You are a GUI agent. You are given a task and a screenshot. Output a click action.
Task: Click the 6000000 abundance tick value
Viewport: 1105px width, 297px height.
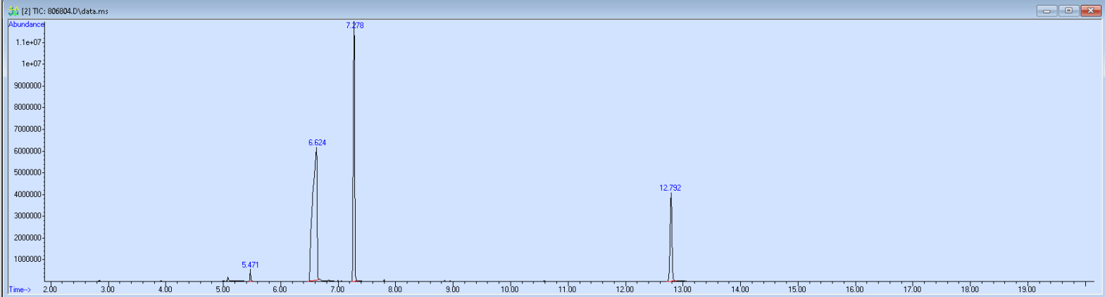(x=28, y=151)
